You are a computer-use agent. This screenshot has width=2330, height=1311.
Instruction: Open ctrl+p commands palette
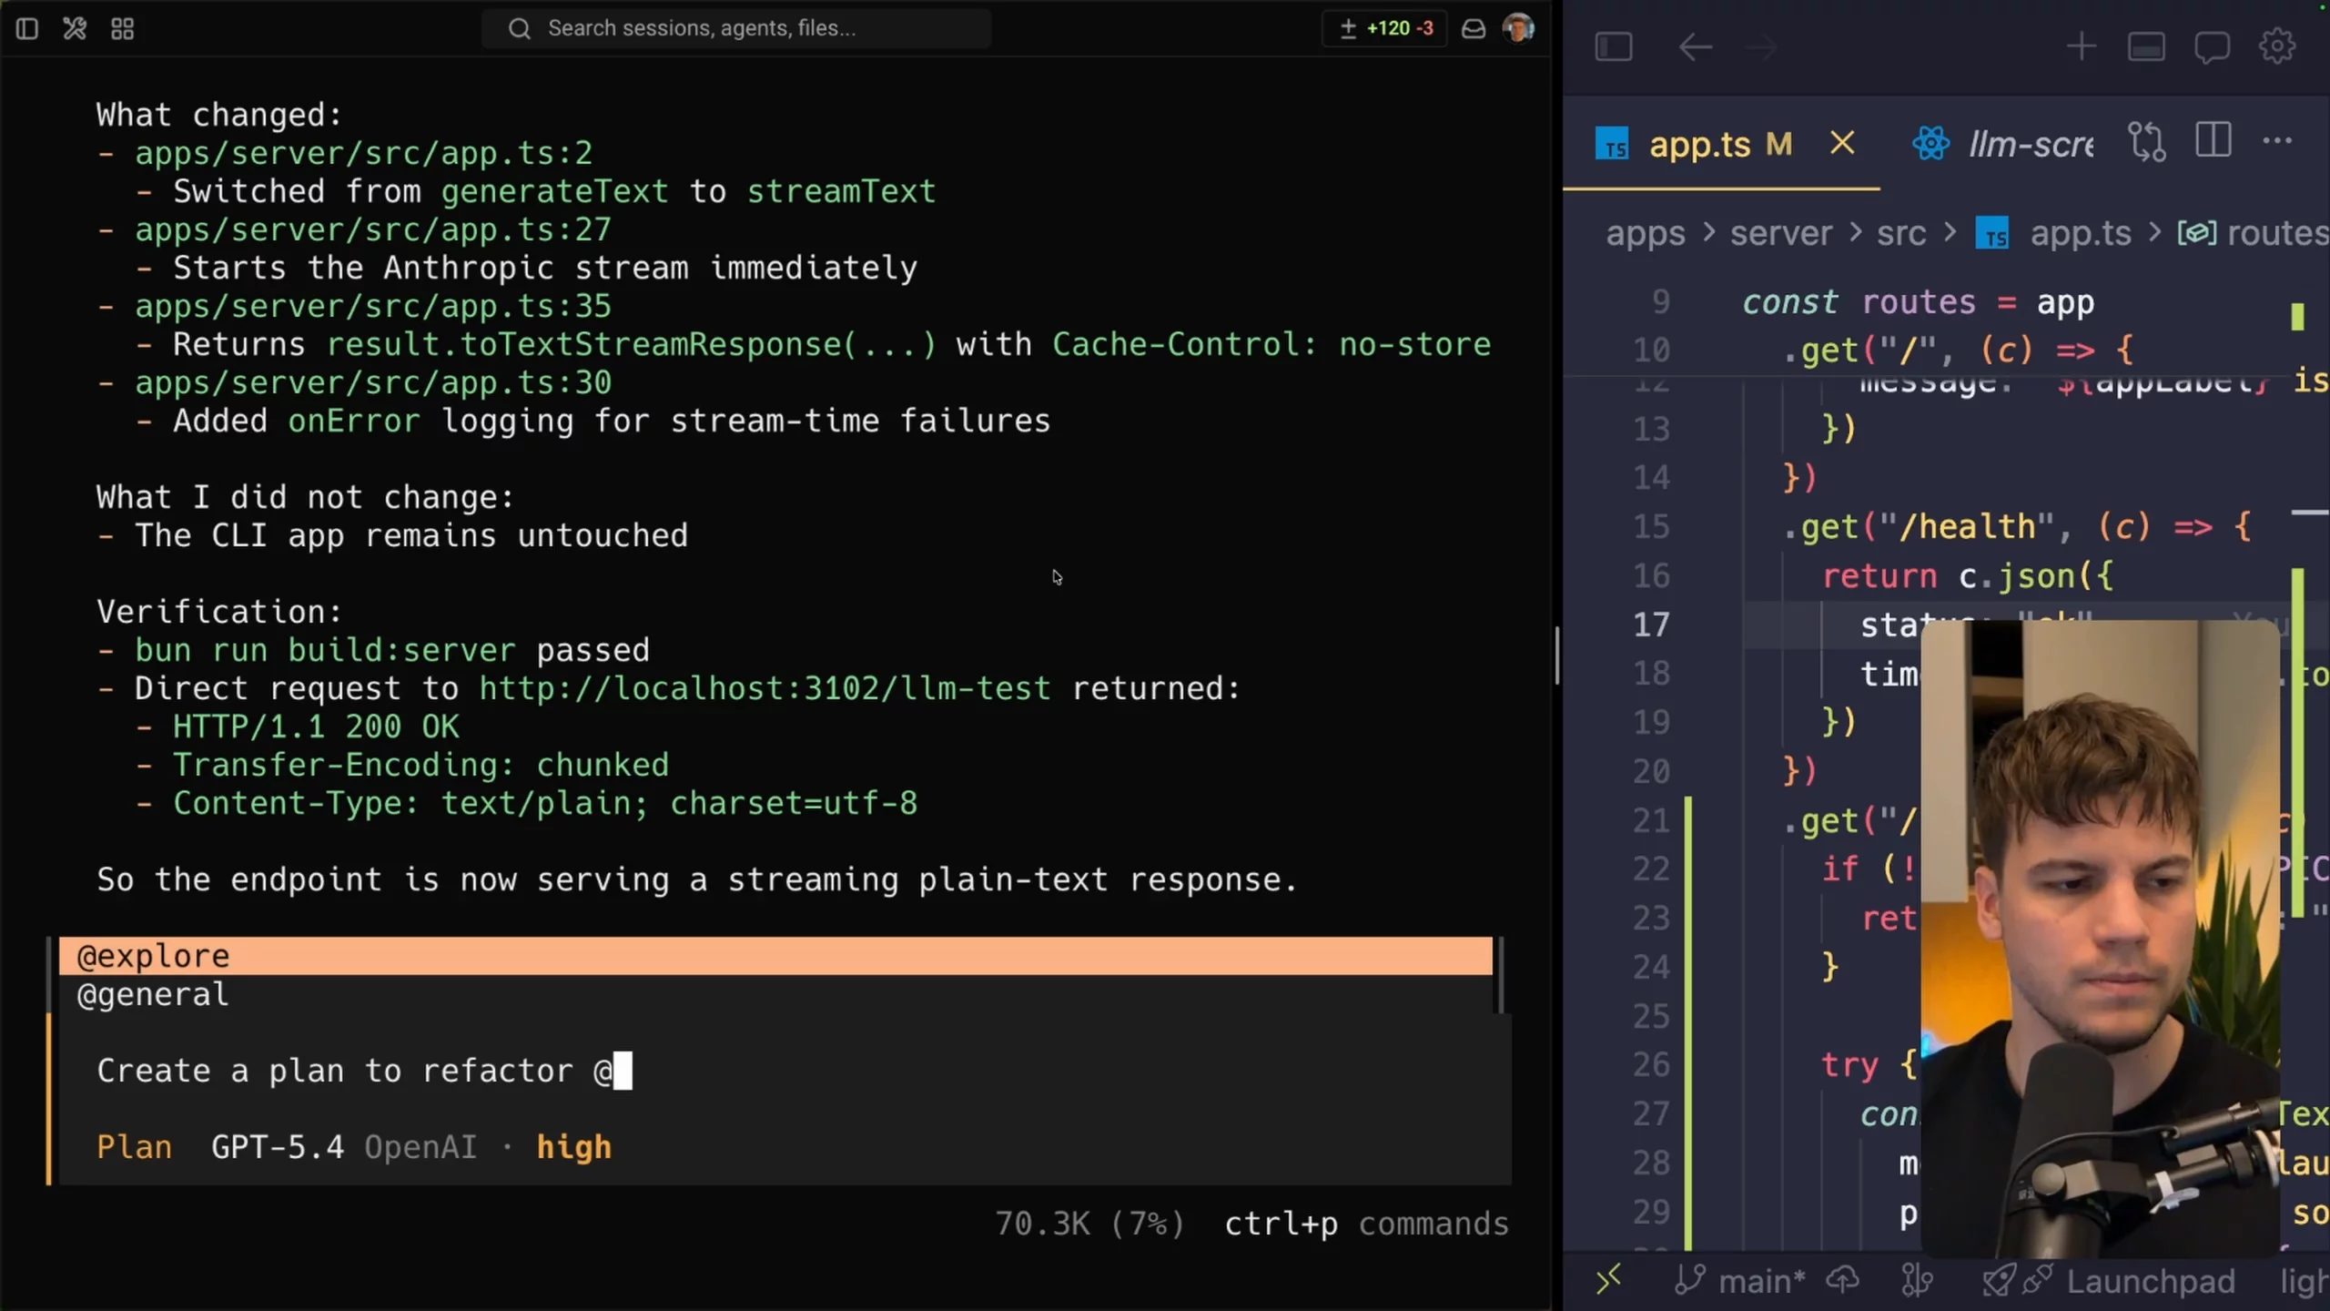tap(1366, 1224)
